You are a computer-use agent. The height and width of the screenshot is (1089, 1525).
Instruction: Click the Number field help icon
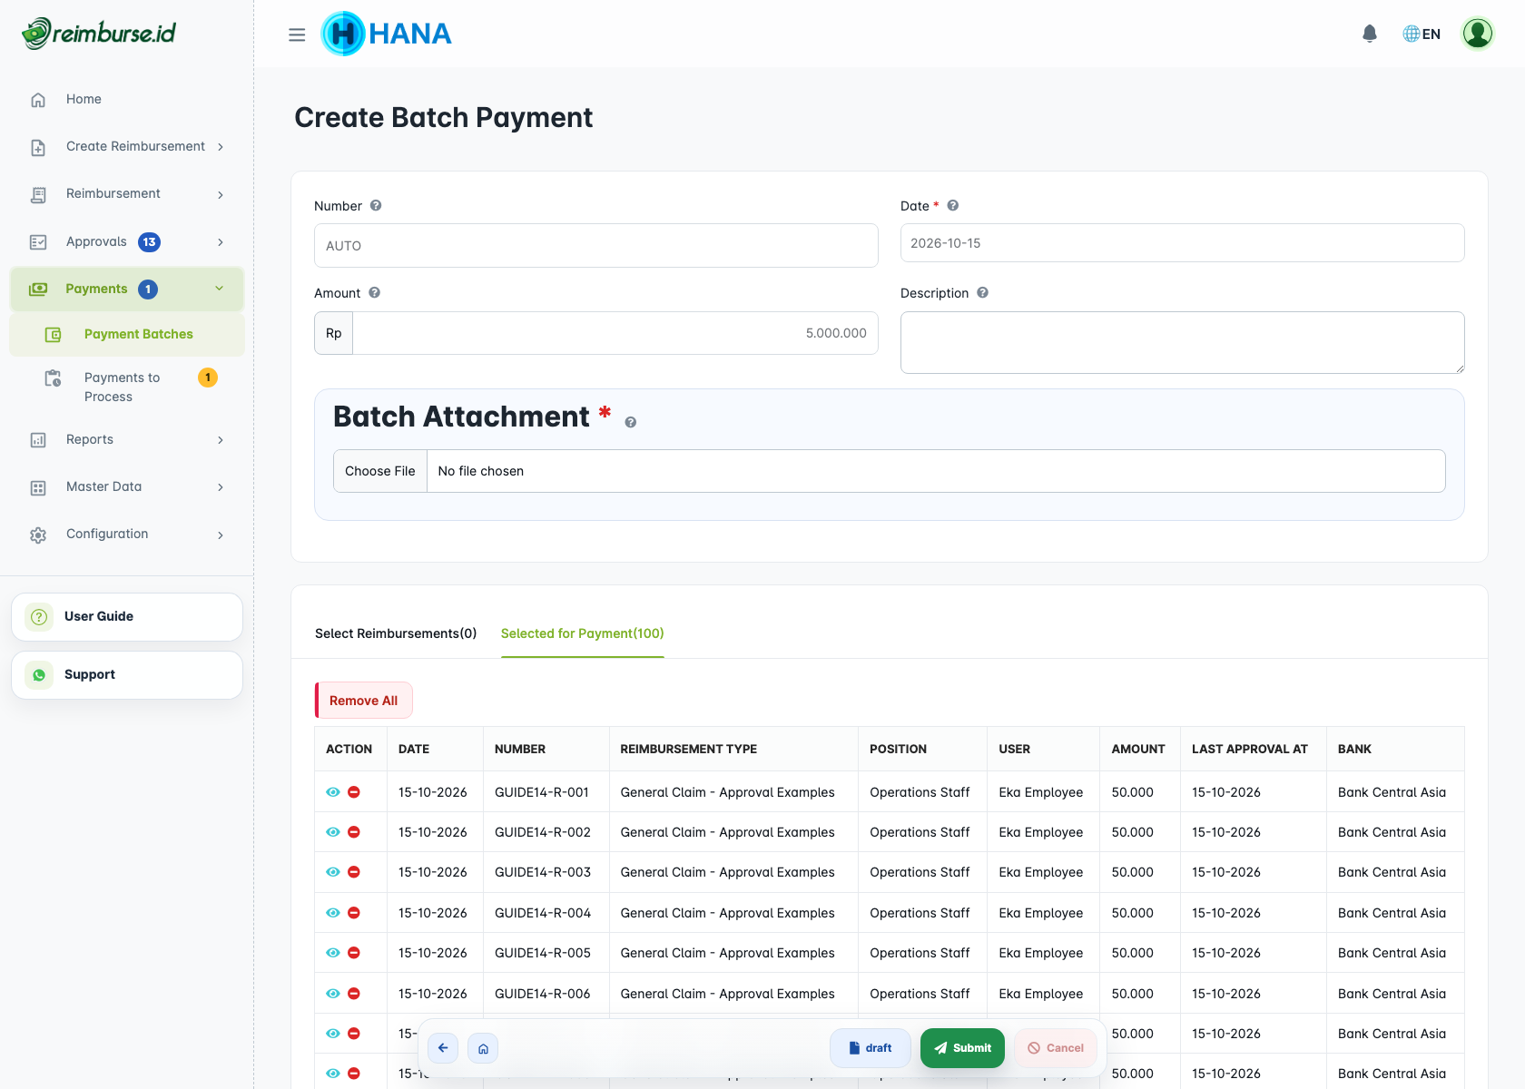[376, 205]
